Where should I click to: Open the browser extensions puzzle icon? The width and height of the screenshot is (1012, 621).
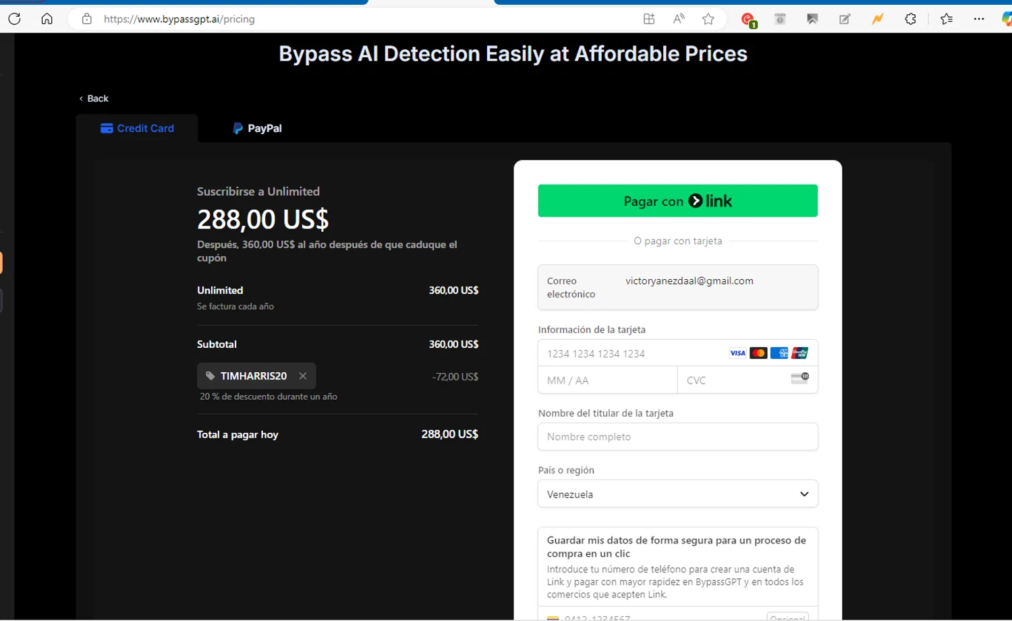pyautogui.click(x=911, y=19)
